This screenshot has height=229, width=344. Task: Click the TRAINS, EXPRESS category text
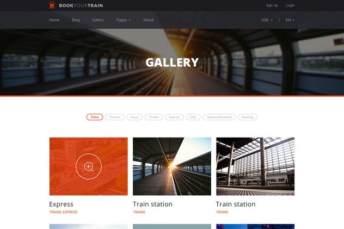63,212
